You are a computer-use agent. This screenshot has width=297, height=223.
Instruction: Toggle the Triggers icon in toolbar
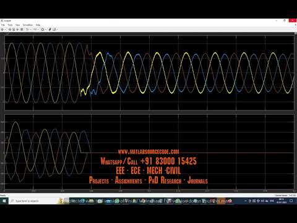49,29
